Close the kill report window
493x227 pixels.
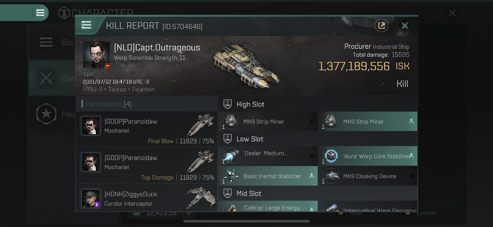(x=404, y=26)
